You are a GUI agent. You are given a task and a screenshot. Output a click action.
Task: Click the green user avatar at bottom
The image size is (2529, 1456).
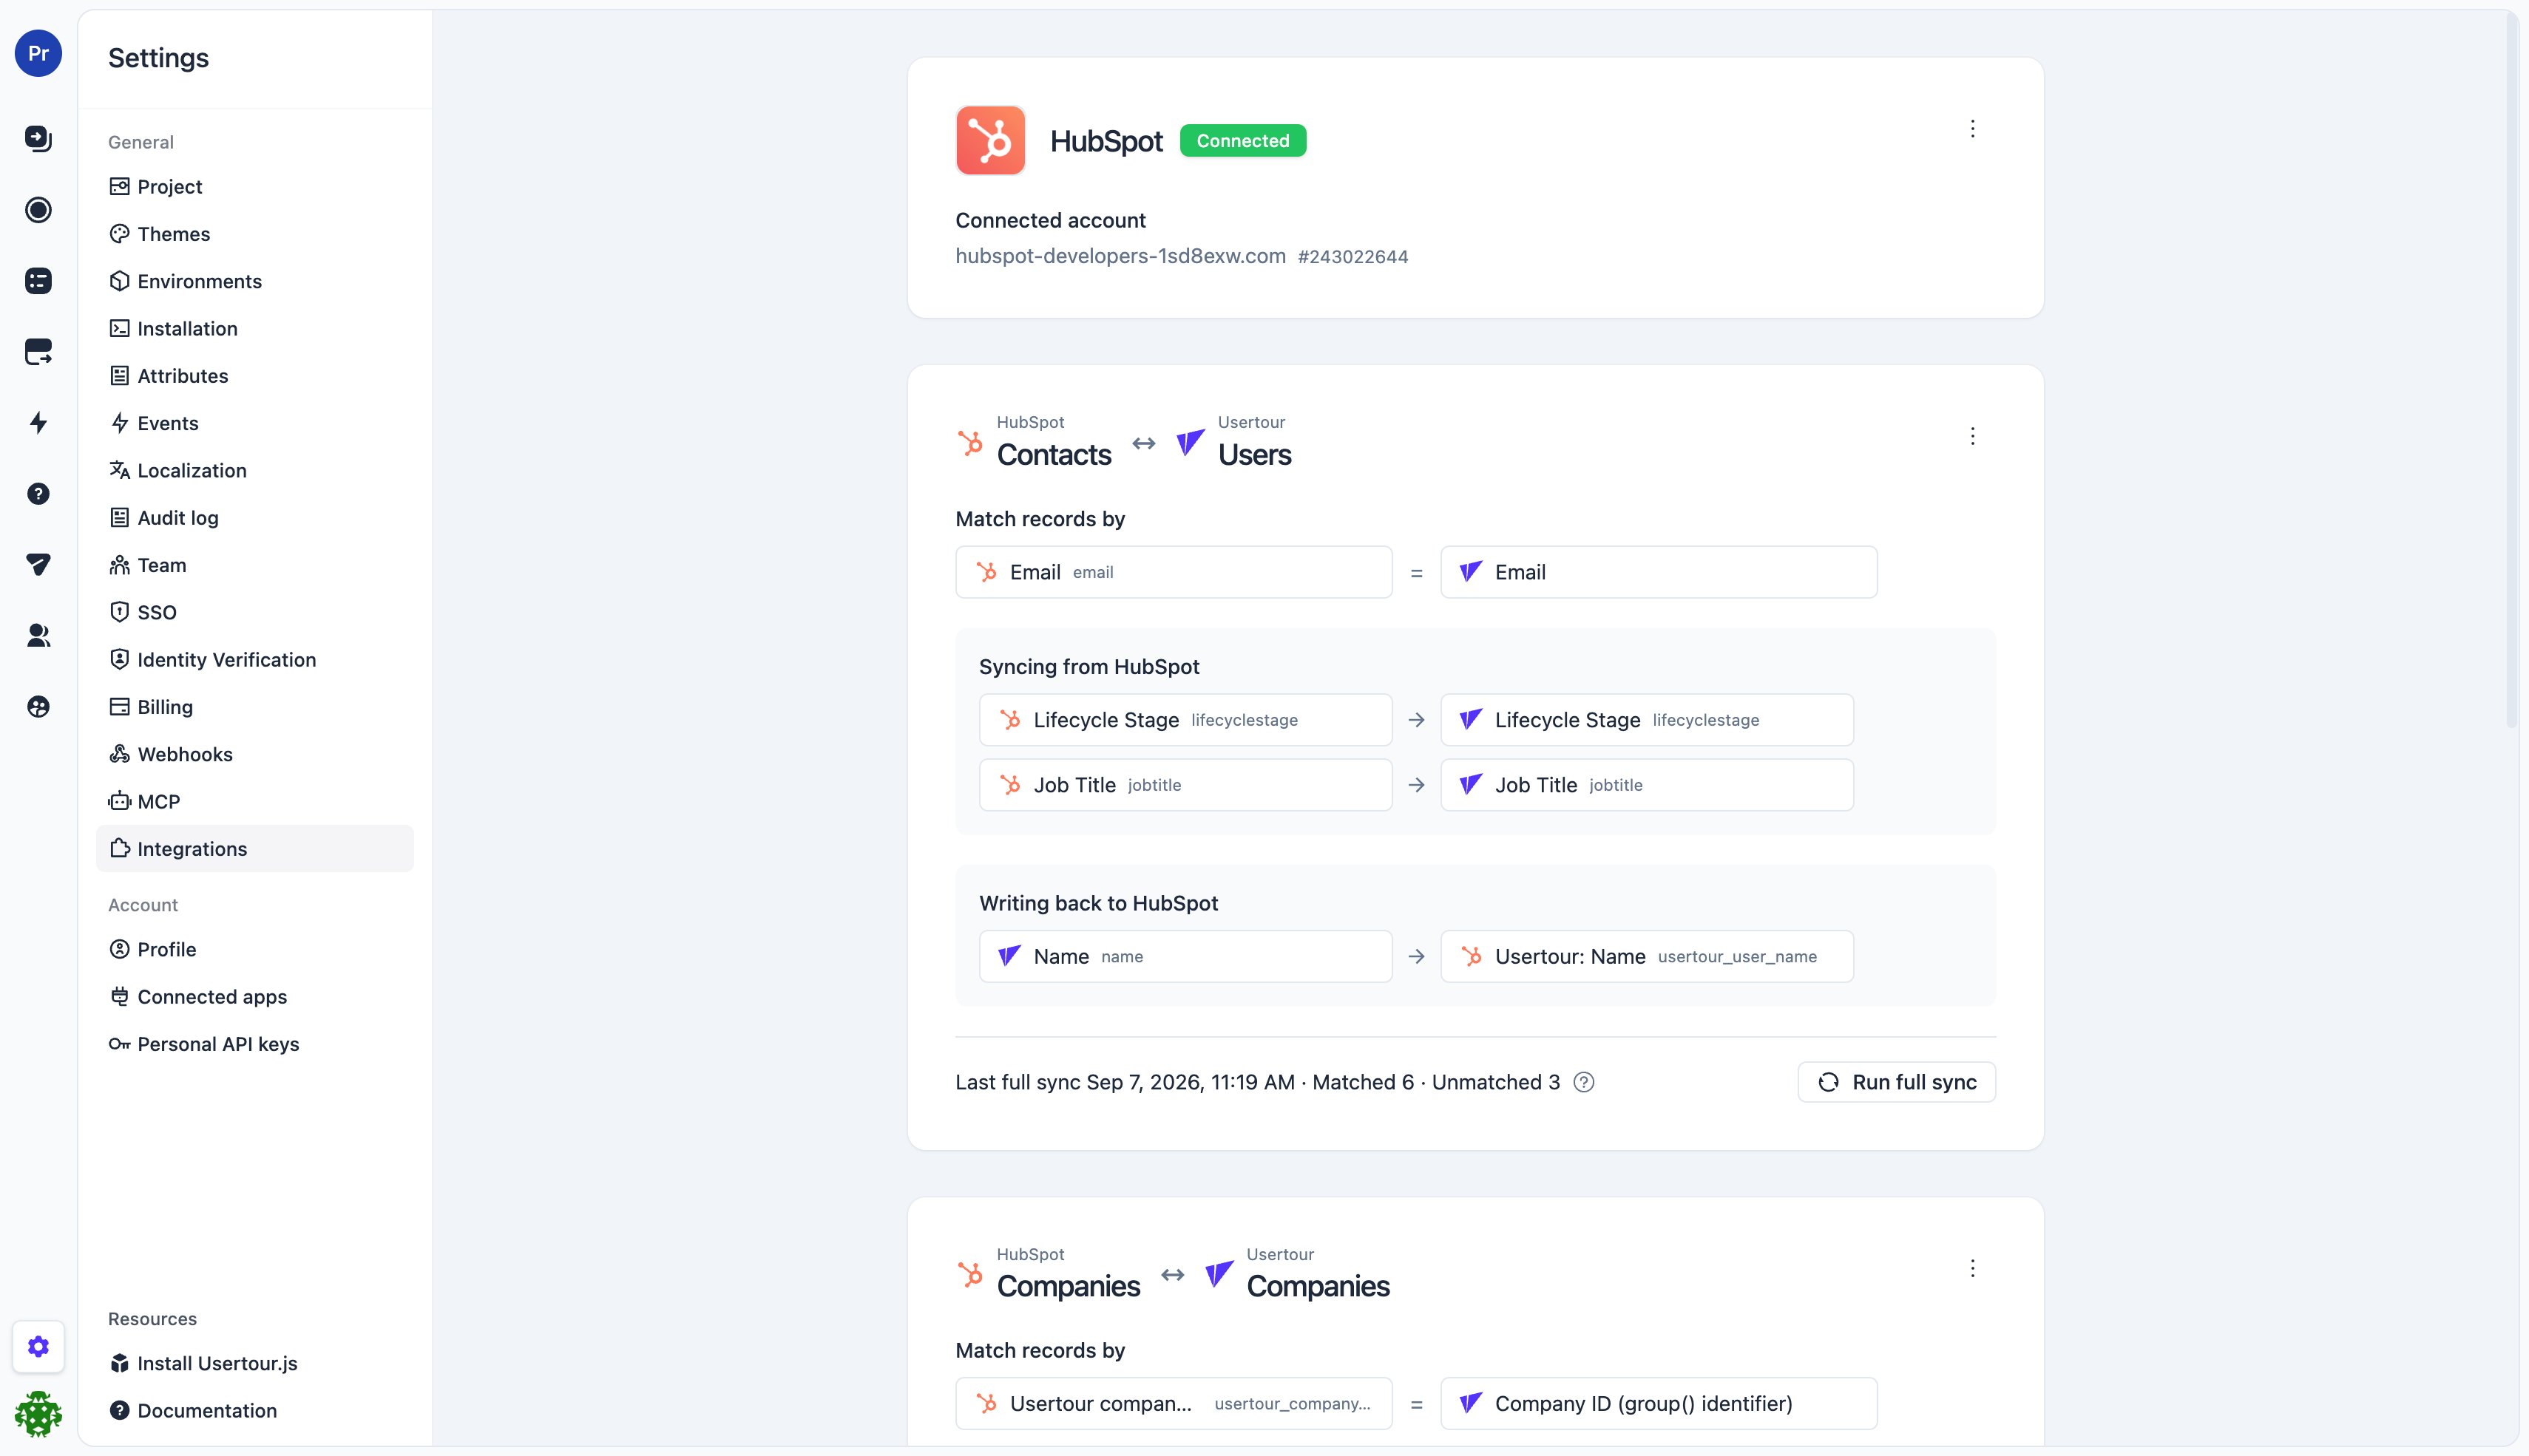38,1413
